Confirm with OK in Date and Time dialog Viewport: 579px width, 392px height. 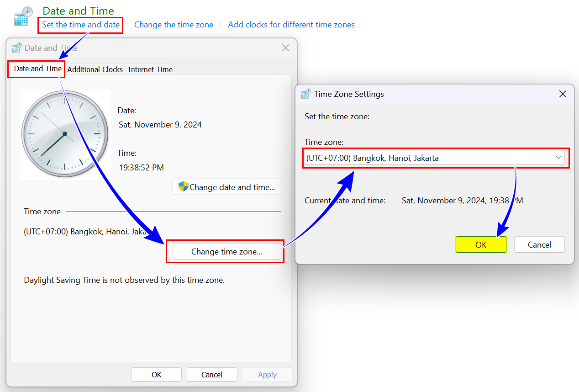click(x=156, y=375)
